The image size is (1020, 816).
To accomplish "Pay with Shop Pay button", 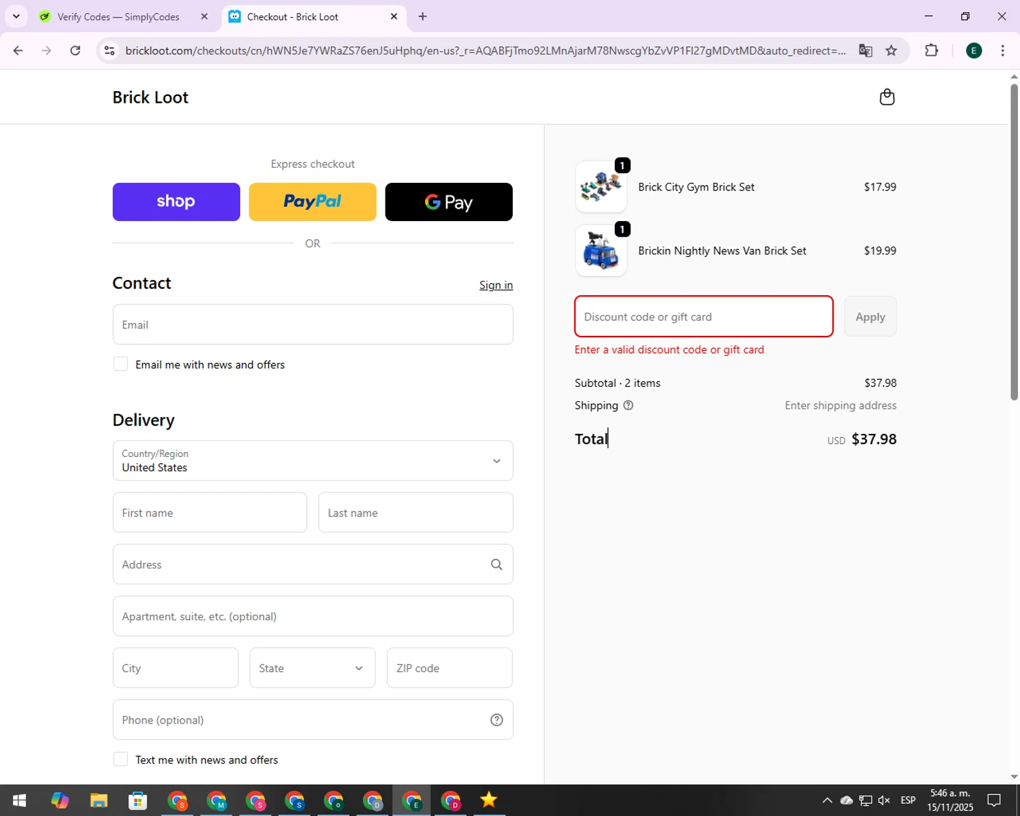I will pyautogui.click(x=176, y=202).
